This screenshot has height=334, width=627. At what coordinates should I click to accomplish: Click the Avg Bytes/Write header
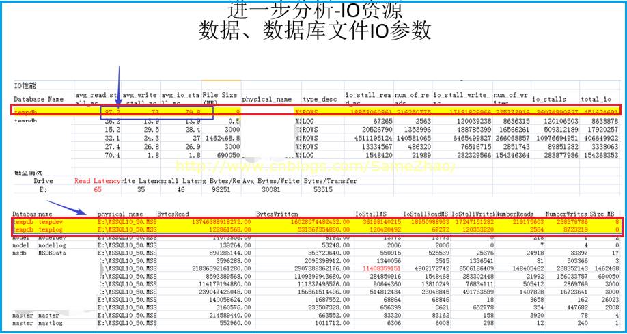point(272,181)
